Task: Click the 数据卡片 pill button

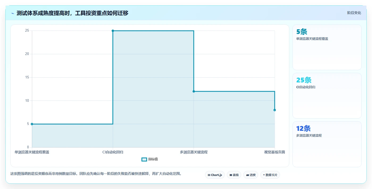Action: click(x=270, y=175)
